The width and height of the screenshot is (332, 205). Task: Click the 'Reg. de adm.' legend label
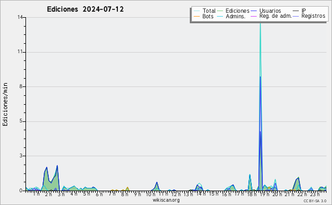pos(276,16)
